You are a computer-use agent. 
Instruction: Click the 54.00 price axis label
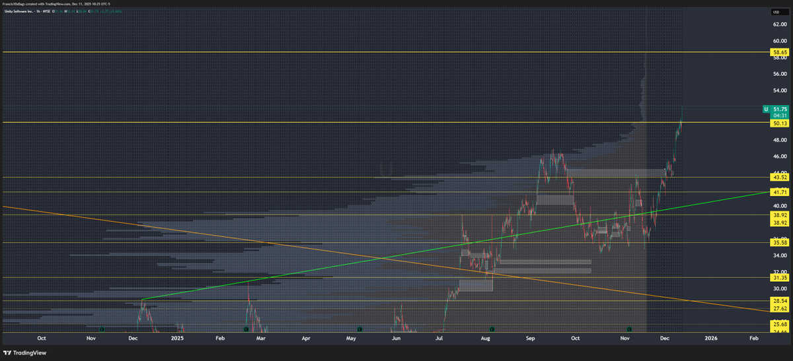[x=780, y=90]
